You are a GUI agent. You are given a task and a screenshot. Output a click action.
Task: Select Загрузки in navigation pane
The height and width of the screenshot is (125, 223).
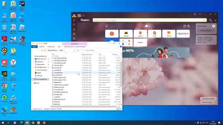tap(40, 62)
